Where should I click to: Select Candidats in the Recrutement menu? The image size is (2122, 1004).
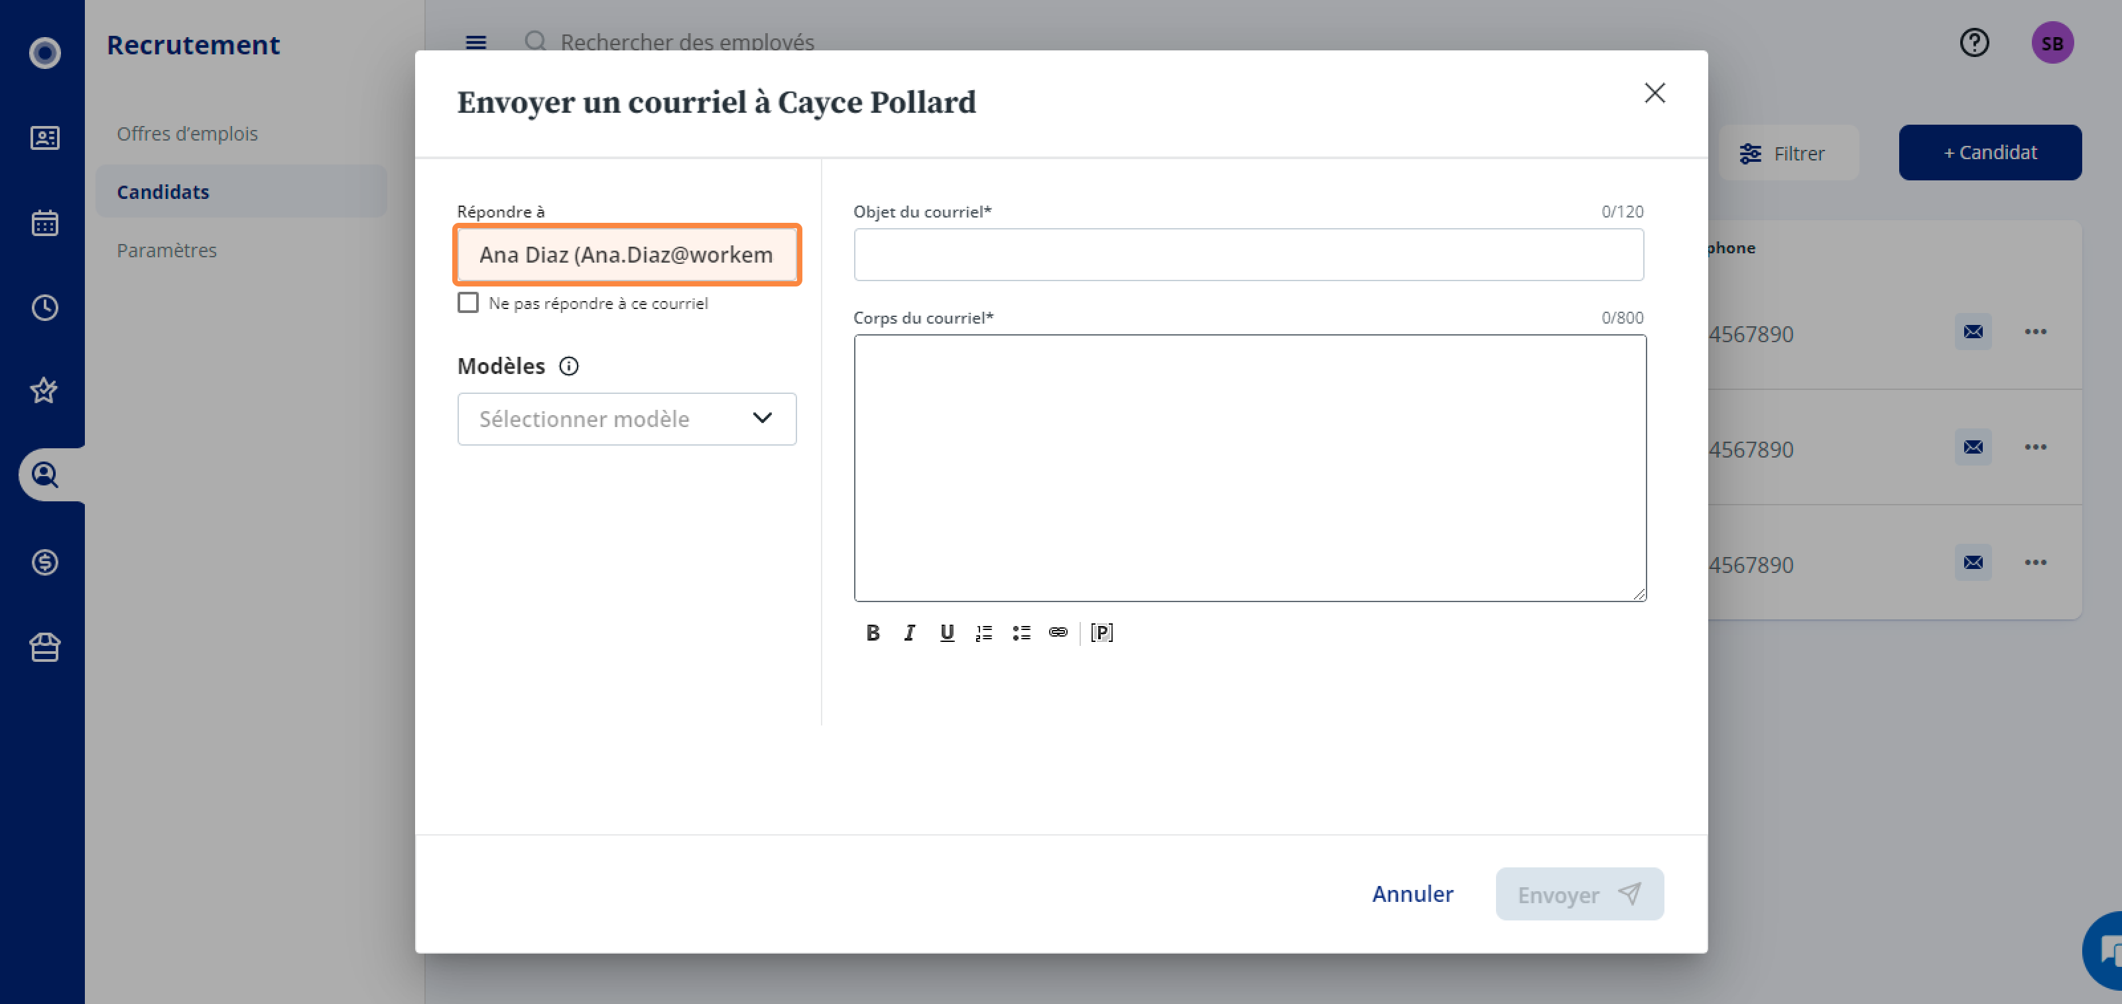tap(241, 192)
